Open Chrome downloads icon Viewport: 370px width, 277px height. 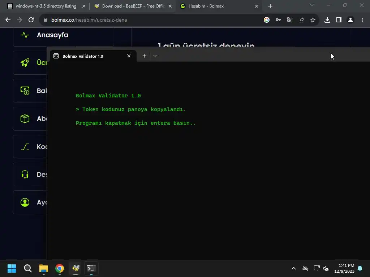coord(327,20)
